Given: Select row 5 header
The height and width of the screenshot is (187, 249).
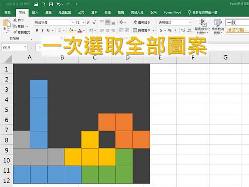Looking at the screenshot, I should click(7, 110).
